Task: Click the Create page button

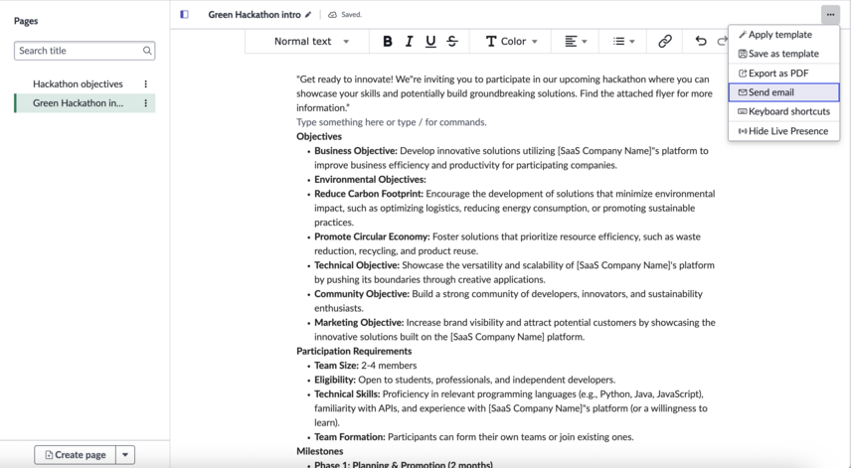Action: pyautogui.click(x=75, y=455)
